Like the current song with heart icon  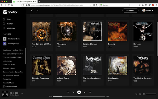22,94
